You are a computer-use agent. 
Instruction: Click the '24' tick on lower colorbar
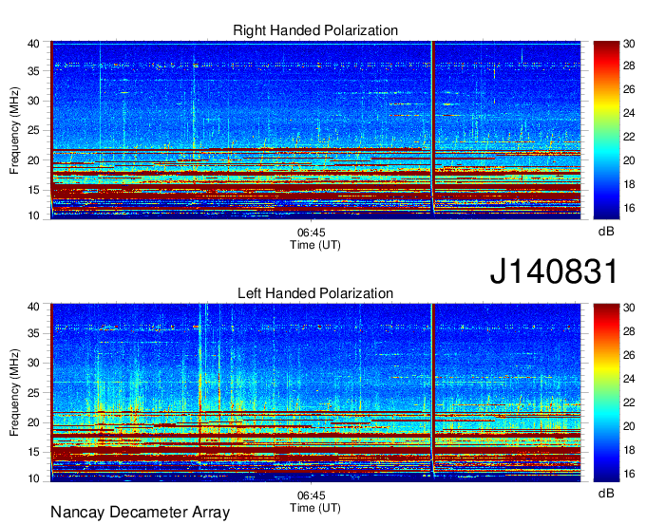pos(629,379)
